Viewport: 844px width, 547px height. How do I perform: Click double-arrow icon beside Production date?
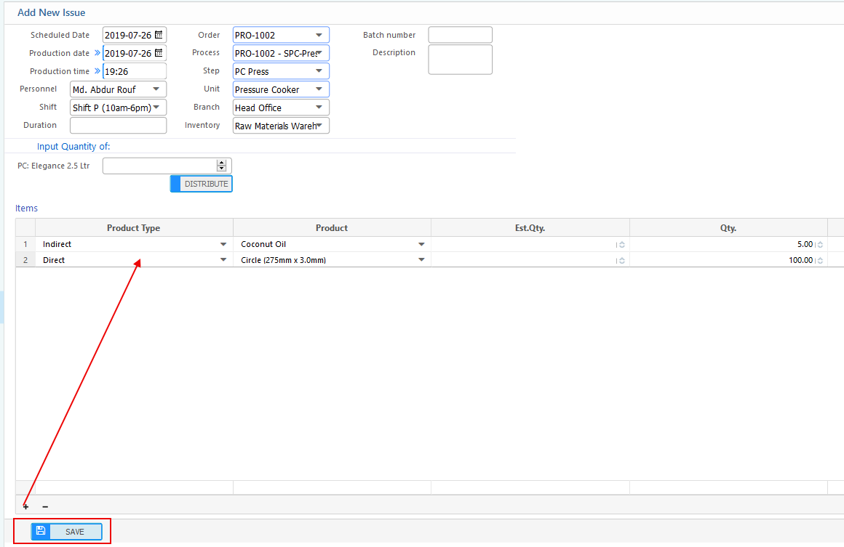pyautogui.click(x=97, y=53)
